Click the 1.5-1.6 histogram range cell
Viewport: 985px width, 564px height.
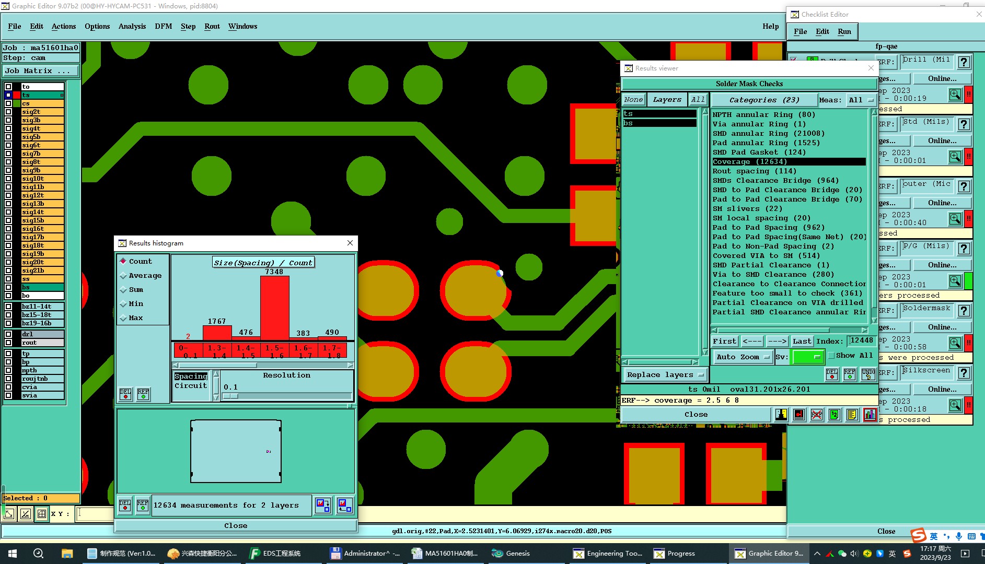(x=274, y=351)
